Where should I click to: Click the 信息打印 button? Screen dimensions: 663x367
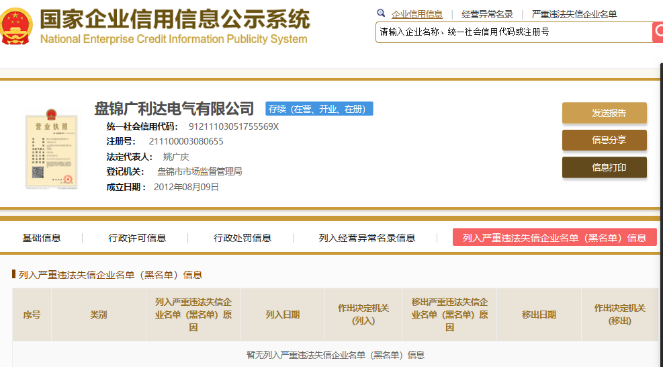pos(605,167)
